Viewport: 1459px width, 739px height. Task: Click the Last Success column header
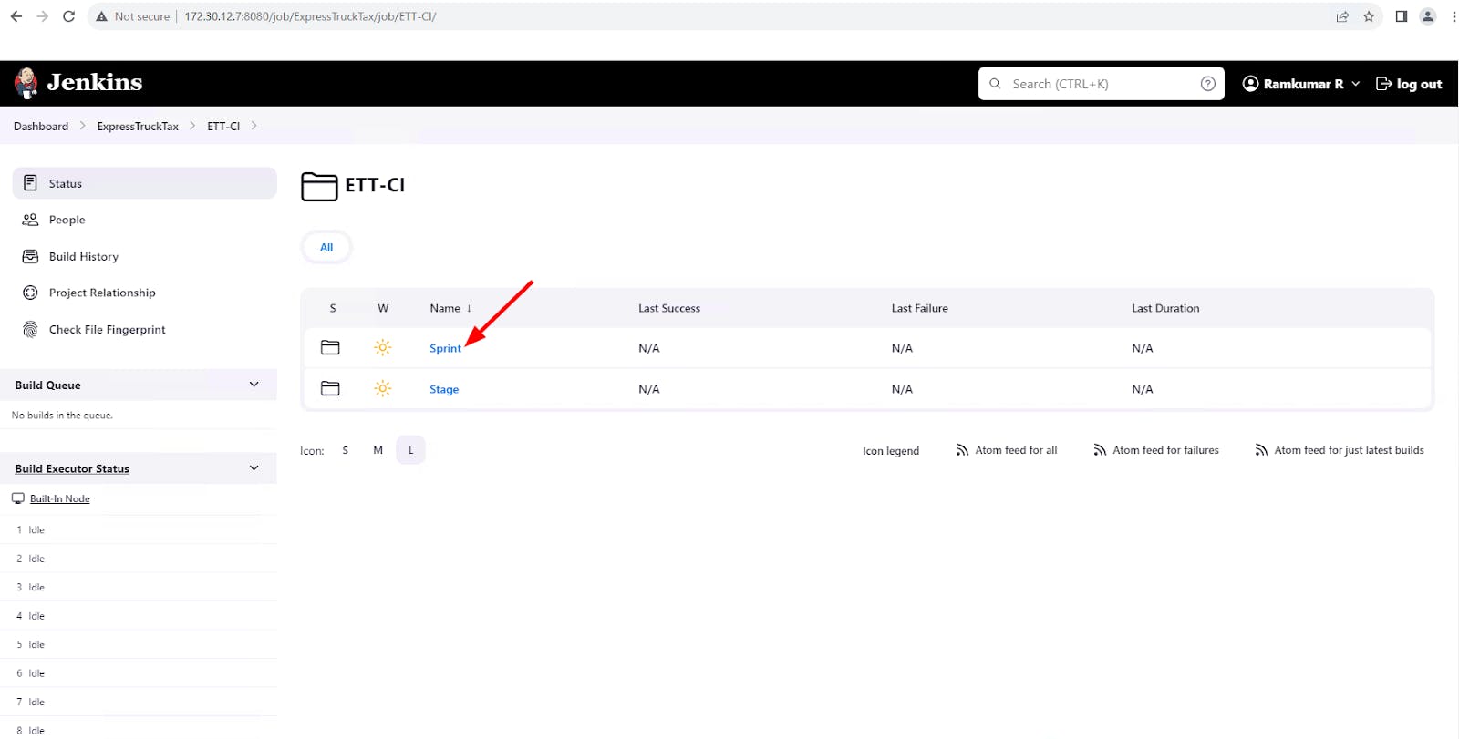tap(669, 308)
